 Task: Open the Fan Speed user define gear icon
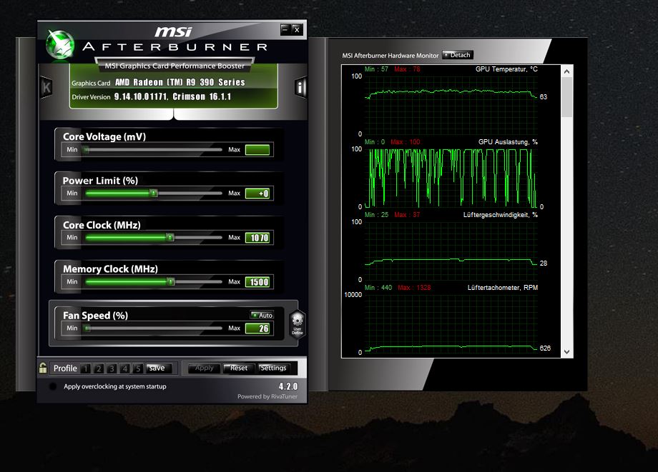(297, 323)
